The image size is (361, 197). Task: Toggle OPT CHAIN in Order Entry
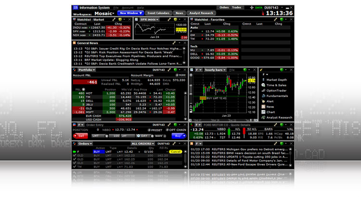pos(176,130)
